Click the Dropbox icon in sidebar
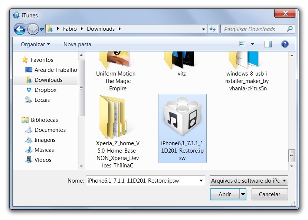The height and width of the screenshot is (220, 308). [29, 90]
